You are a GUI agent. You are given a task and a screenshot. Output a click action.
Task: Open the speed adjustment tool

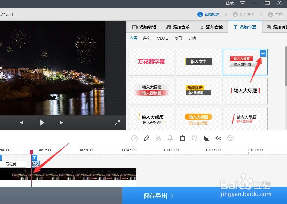pyautogui.click(x=134, y=138)
